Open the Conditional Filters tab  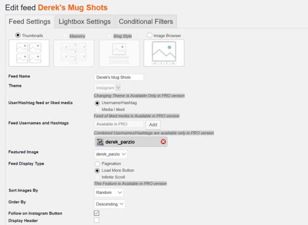pyautogui.click(x=145, y=22)
